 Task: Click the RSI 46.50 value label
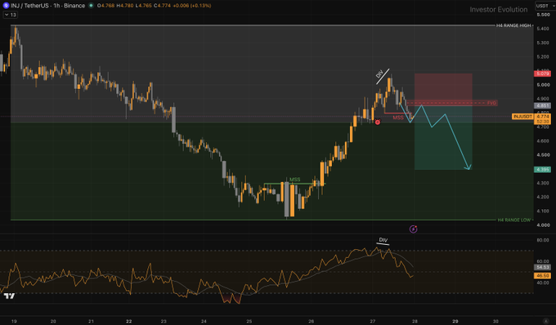pos(543,275)
